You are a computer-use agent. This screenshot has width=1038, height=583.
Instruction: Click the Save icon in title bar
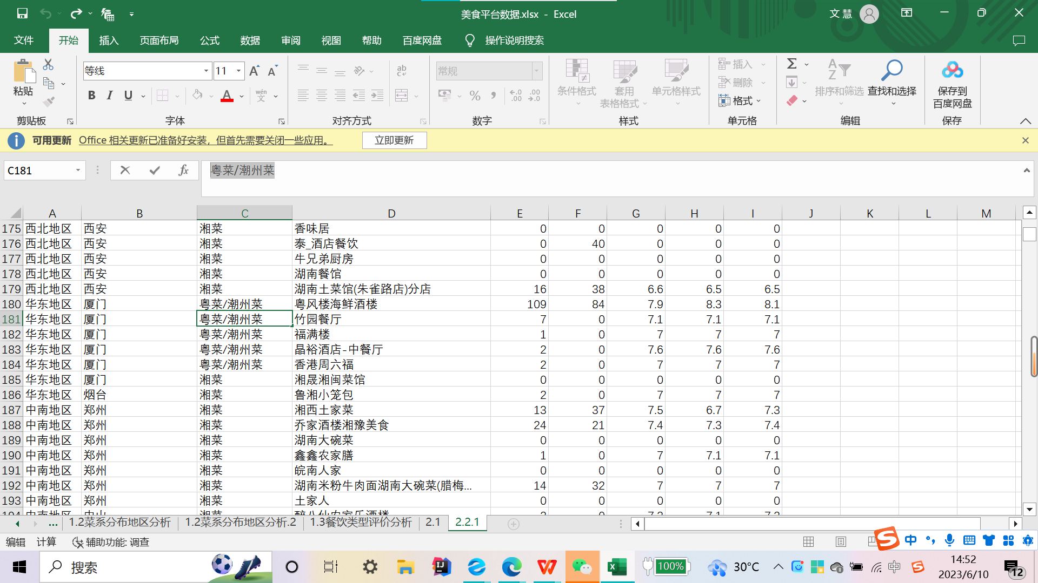click(22, 14)
